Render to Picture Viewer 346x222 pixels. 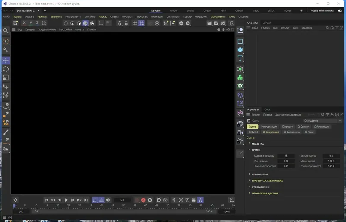216,23
